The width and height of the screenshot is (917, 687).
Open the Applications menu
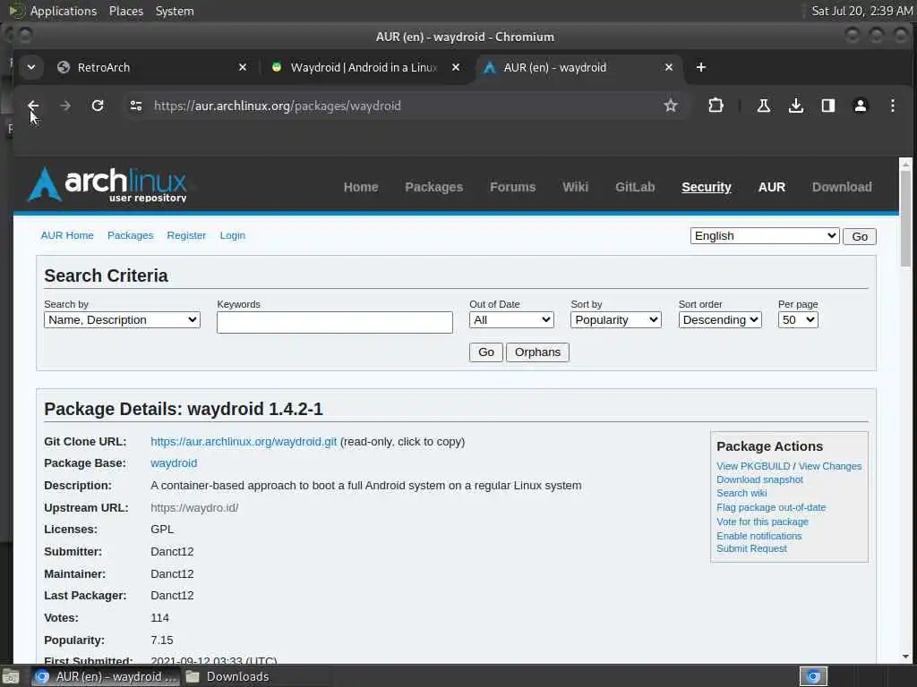tap(64, 11)
